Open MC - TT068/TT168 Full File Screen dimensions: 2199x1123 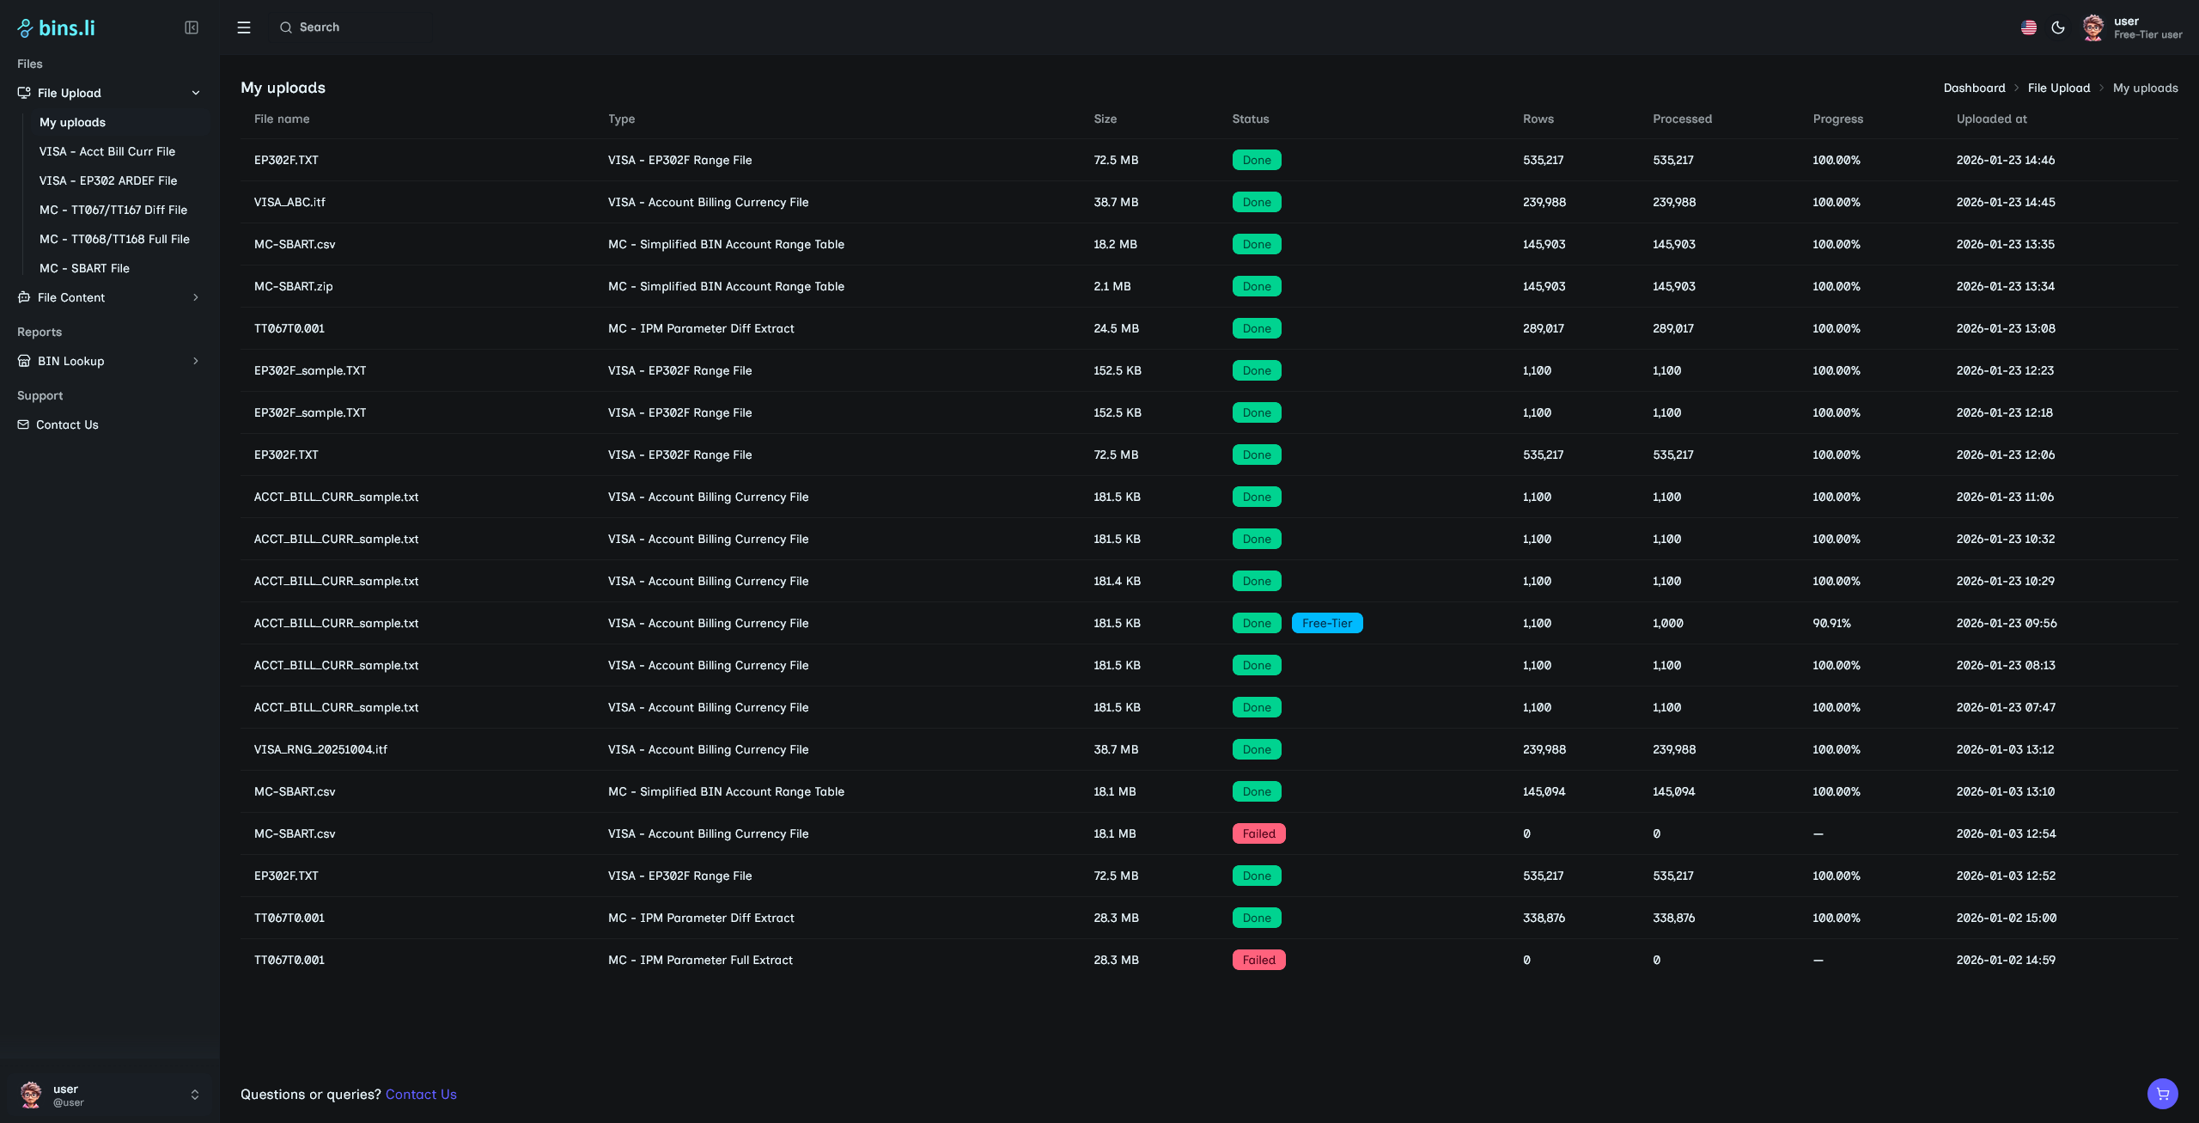(x=114, y=239)
